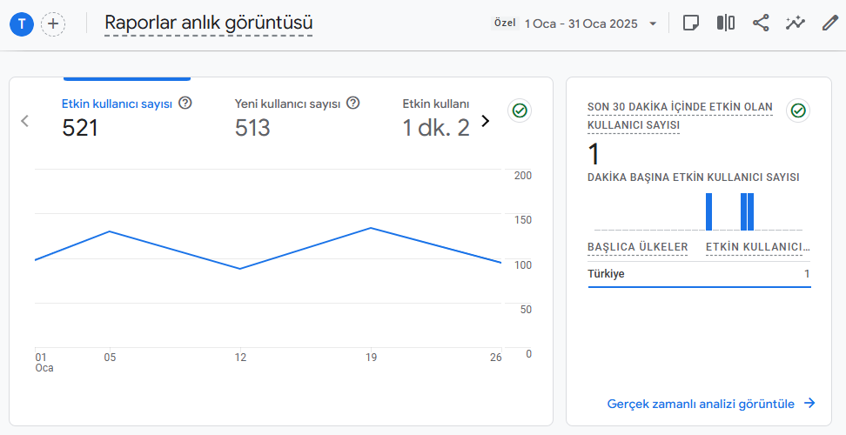Share this report using the share icon
This screenshot has height=435, width=846.
click(x=761, y=23)
